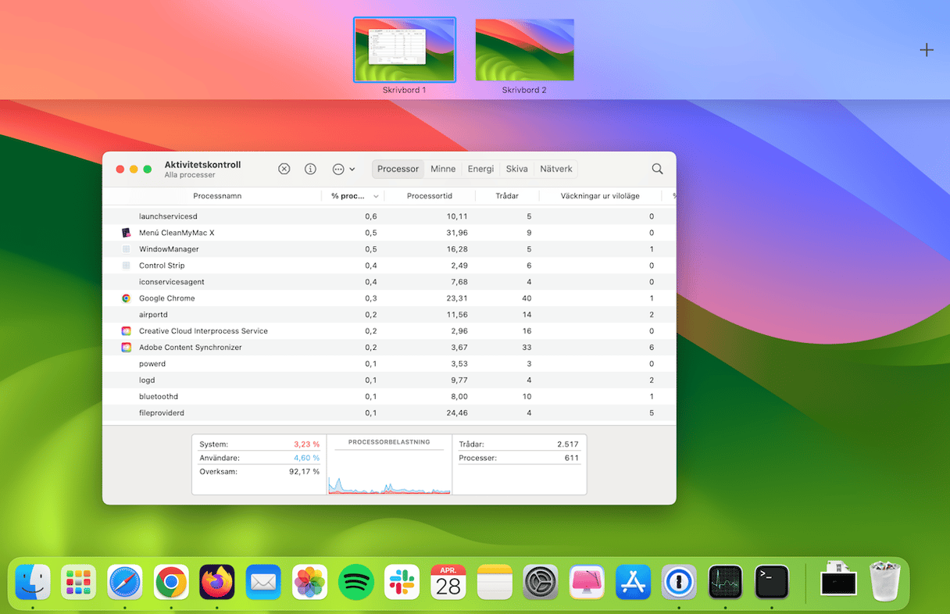The image size is (950, 614).
Task: Switch to Skrivbord 2 thumbnail
Action: click(x=524, y=50)
